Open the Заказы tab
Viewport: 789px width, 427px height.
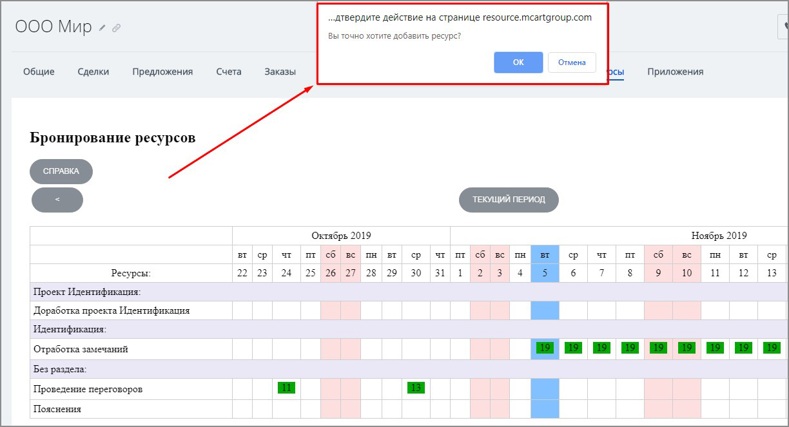[x=280, y=71]
